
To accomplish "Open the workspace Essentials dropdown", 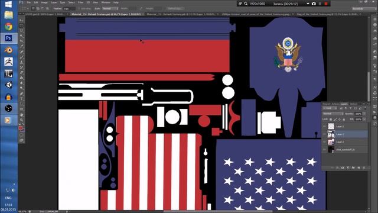I will 364,8.
